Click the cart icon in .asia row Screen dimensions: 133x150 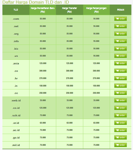tap(117, 63)
